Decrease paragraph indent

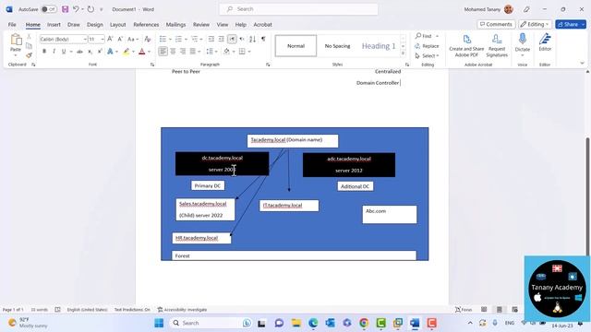tap(211, 39)
